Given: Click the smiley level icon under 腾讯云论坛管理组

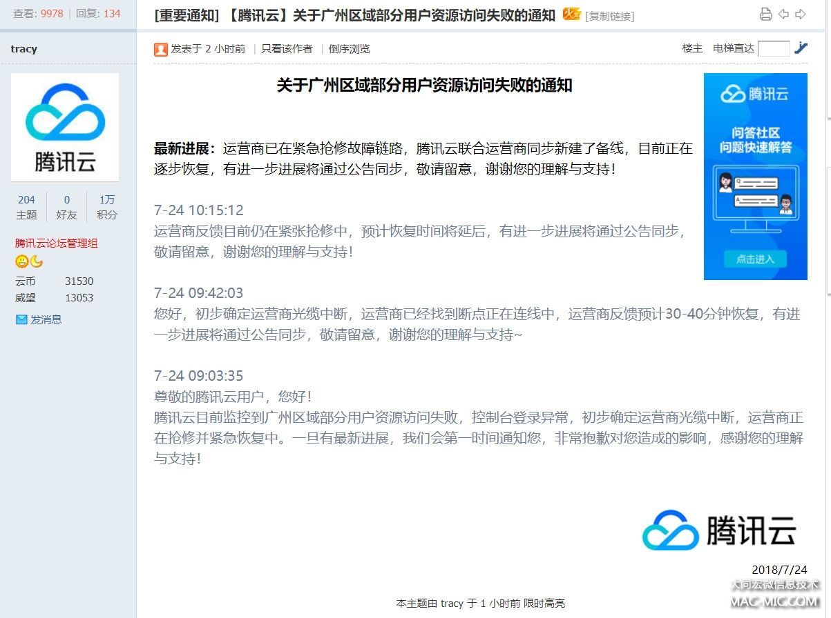Looking at the screenshot, I should [22, 261].
